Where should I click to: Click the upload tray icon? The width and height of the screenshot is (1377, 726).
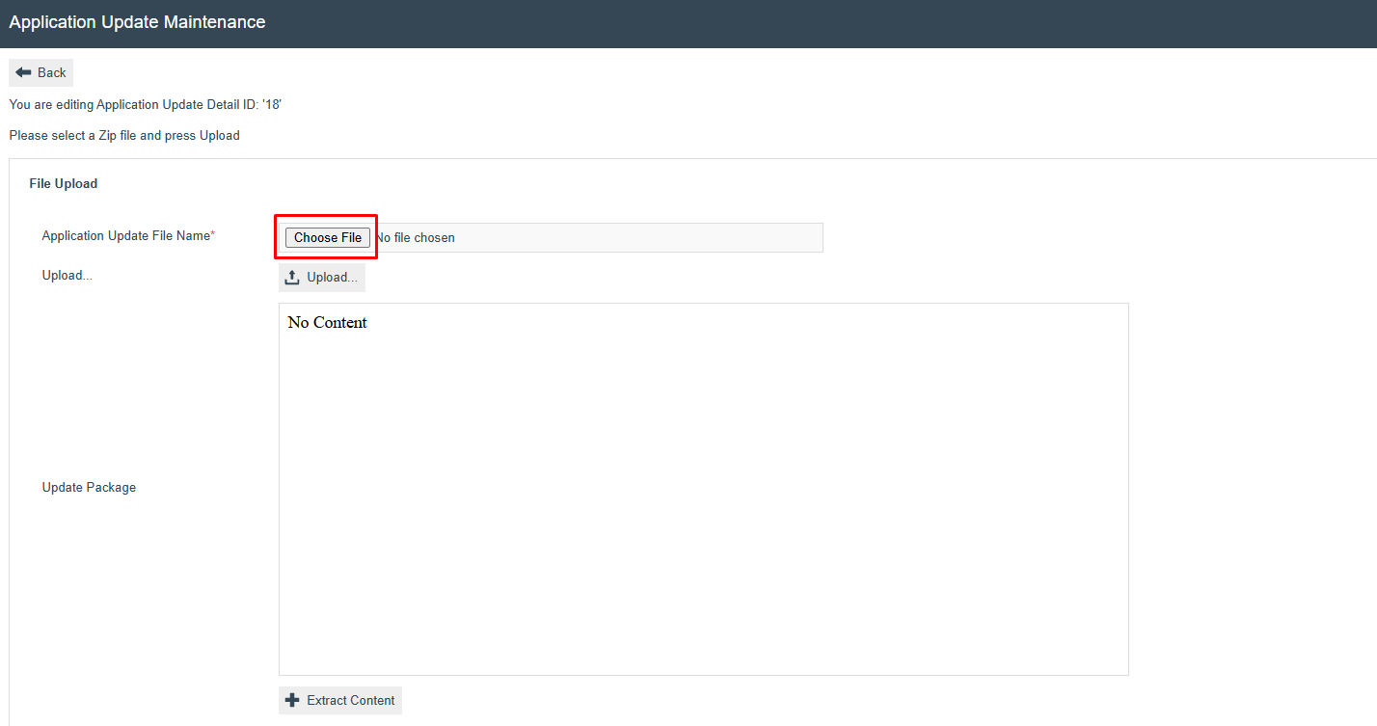292,277
